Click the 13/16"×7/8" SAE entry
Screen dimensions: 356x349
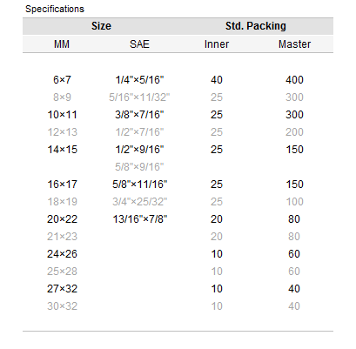coord(140,219)
